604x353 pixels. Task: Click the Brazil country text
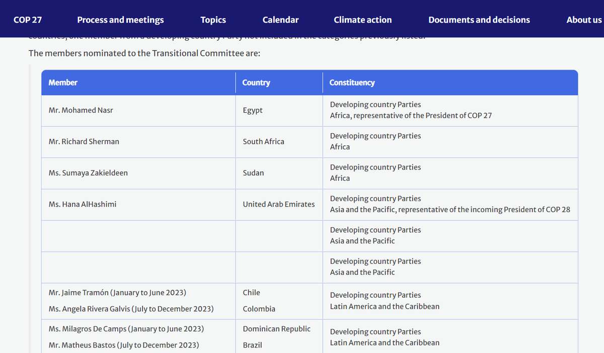(x=252, y=345)
